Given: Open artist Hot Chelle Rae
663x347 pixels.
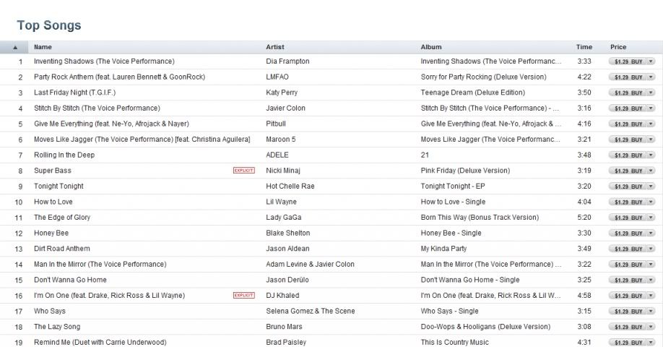Looking at the screenshot, I should pyautogui.click(x=290, y=187).
